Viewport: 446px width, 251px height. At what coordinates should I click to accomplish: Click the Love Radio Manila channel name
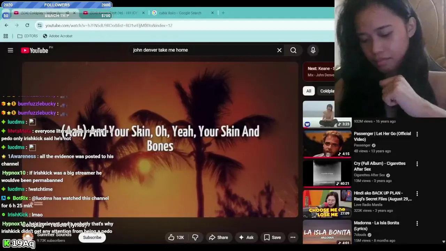[368, 205]
